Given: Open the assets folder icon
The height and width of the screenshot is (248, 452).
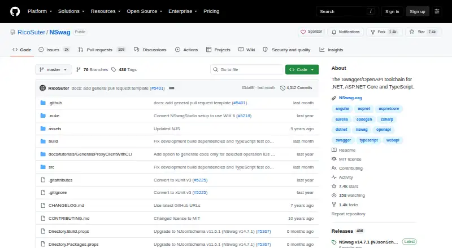Looking at the screenshot, I should coord(43,129).
